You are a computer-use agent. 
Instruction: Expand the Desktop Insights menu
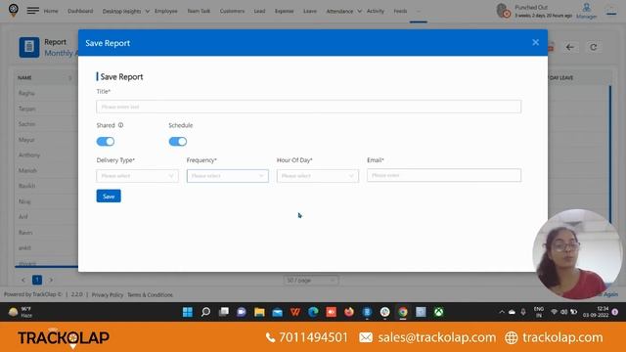(x=125, y=11)
